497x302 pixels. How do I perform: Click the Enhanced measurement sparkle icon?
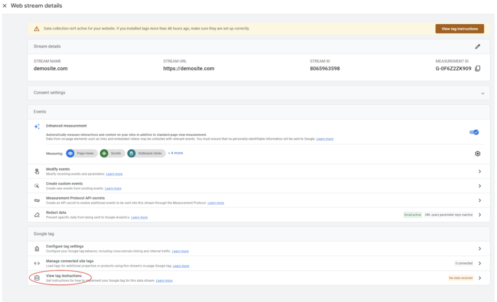[x=37, y=127]
